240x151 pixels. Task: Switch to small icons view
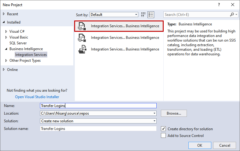[144, 15]
